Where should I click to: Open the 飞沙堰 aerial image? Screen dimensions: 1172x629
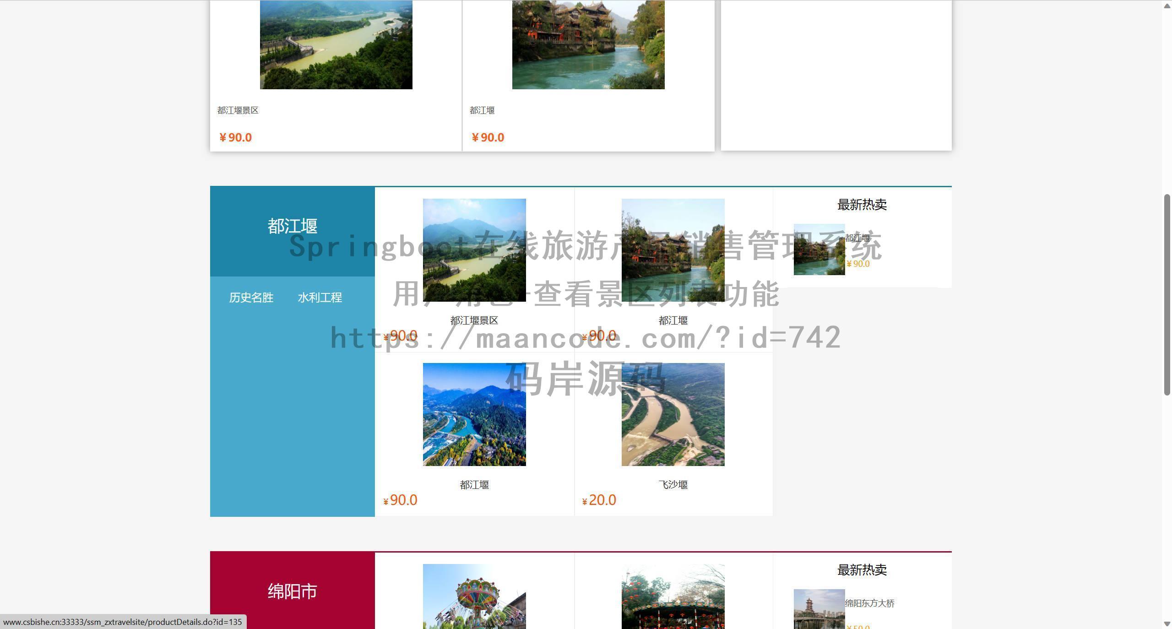click(673, 414)
